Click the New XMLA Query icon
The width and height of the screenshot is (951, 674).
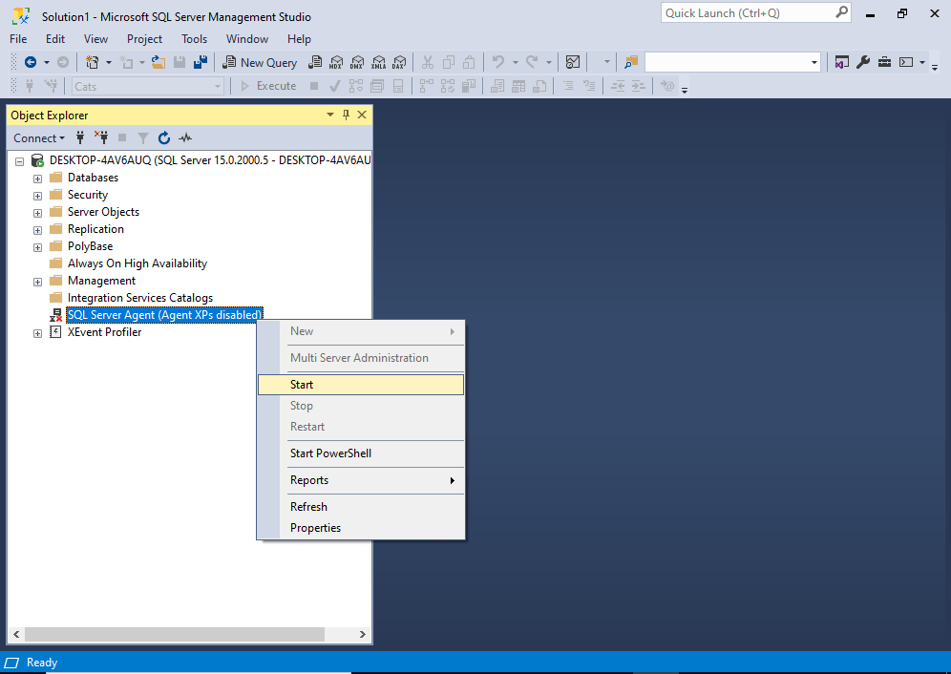(379, 62)
